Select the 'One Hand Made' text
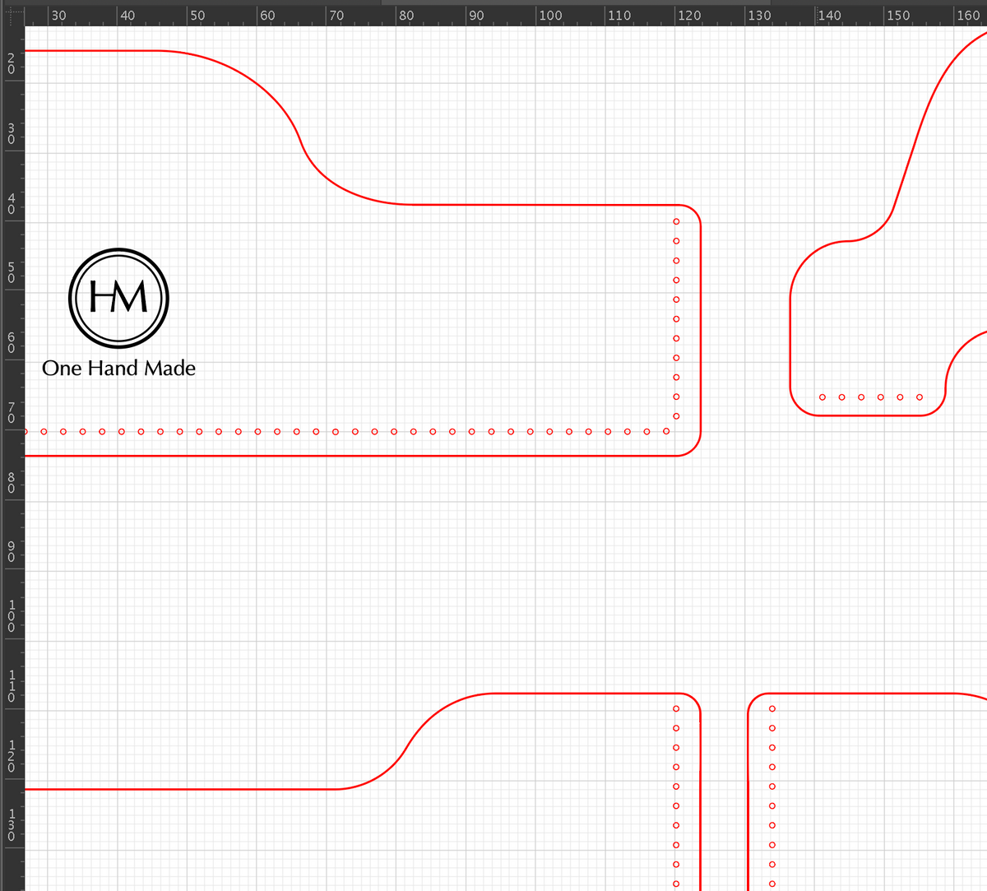This screenshot has width=987, height=891. [x=119, y=368]
